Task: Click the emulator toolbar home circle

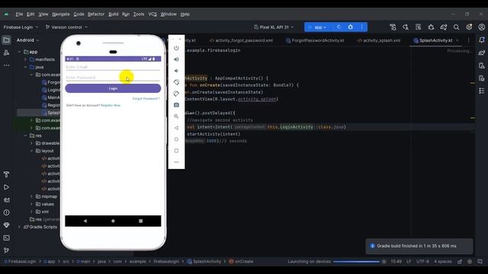Action: 176,139
